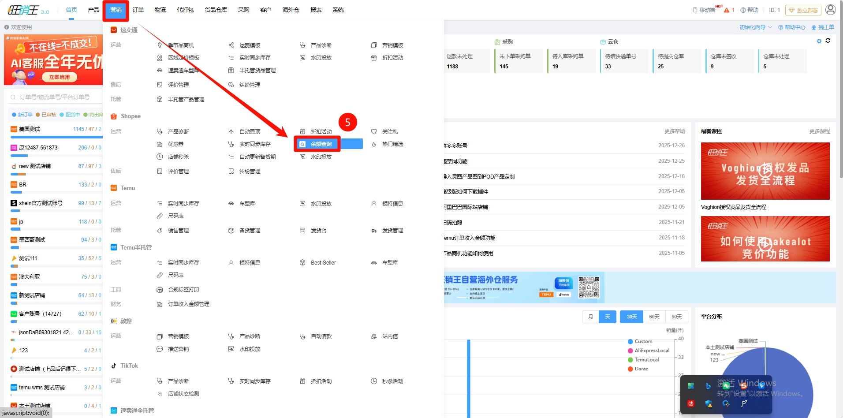Viewport: 843px width, 418px height.
Task: Switch the chart to 月 view
Action: pos(590,317)
